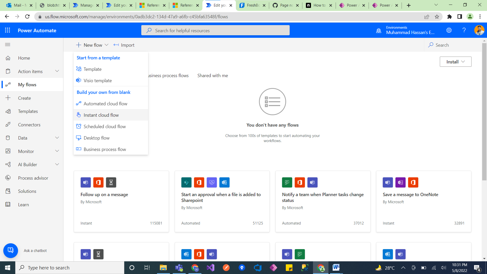Open Follow up on a message template
Viewport: 487px width, 274px height.
[104, 195]
